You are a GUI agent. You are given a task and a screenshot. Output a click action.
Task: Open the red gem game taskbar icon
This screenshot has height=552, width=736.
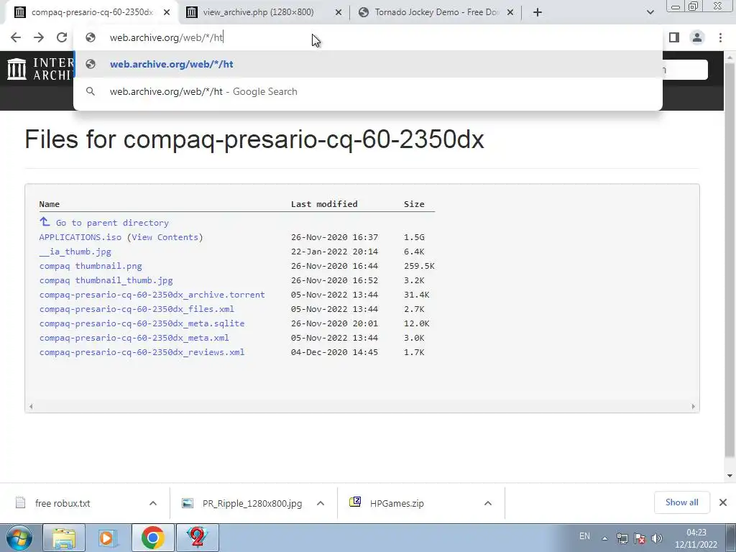click(197, 538)
